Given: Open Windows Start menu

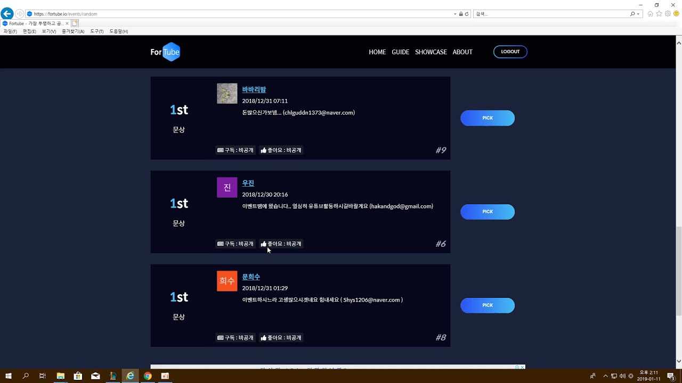Looking at the screenshot, I should click(x=9, y=376).
